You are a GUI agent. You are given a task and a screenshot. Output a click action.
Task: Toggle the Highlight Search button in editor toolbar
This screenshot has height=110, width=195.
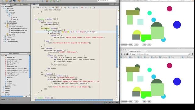[x=57, y=8]
